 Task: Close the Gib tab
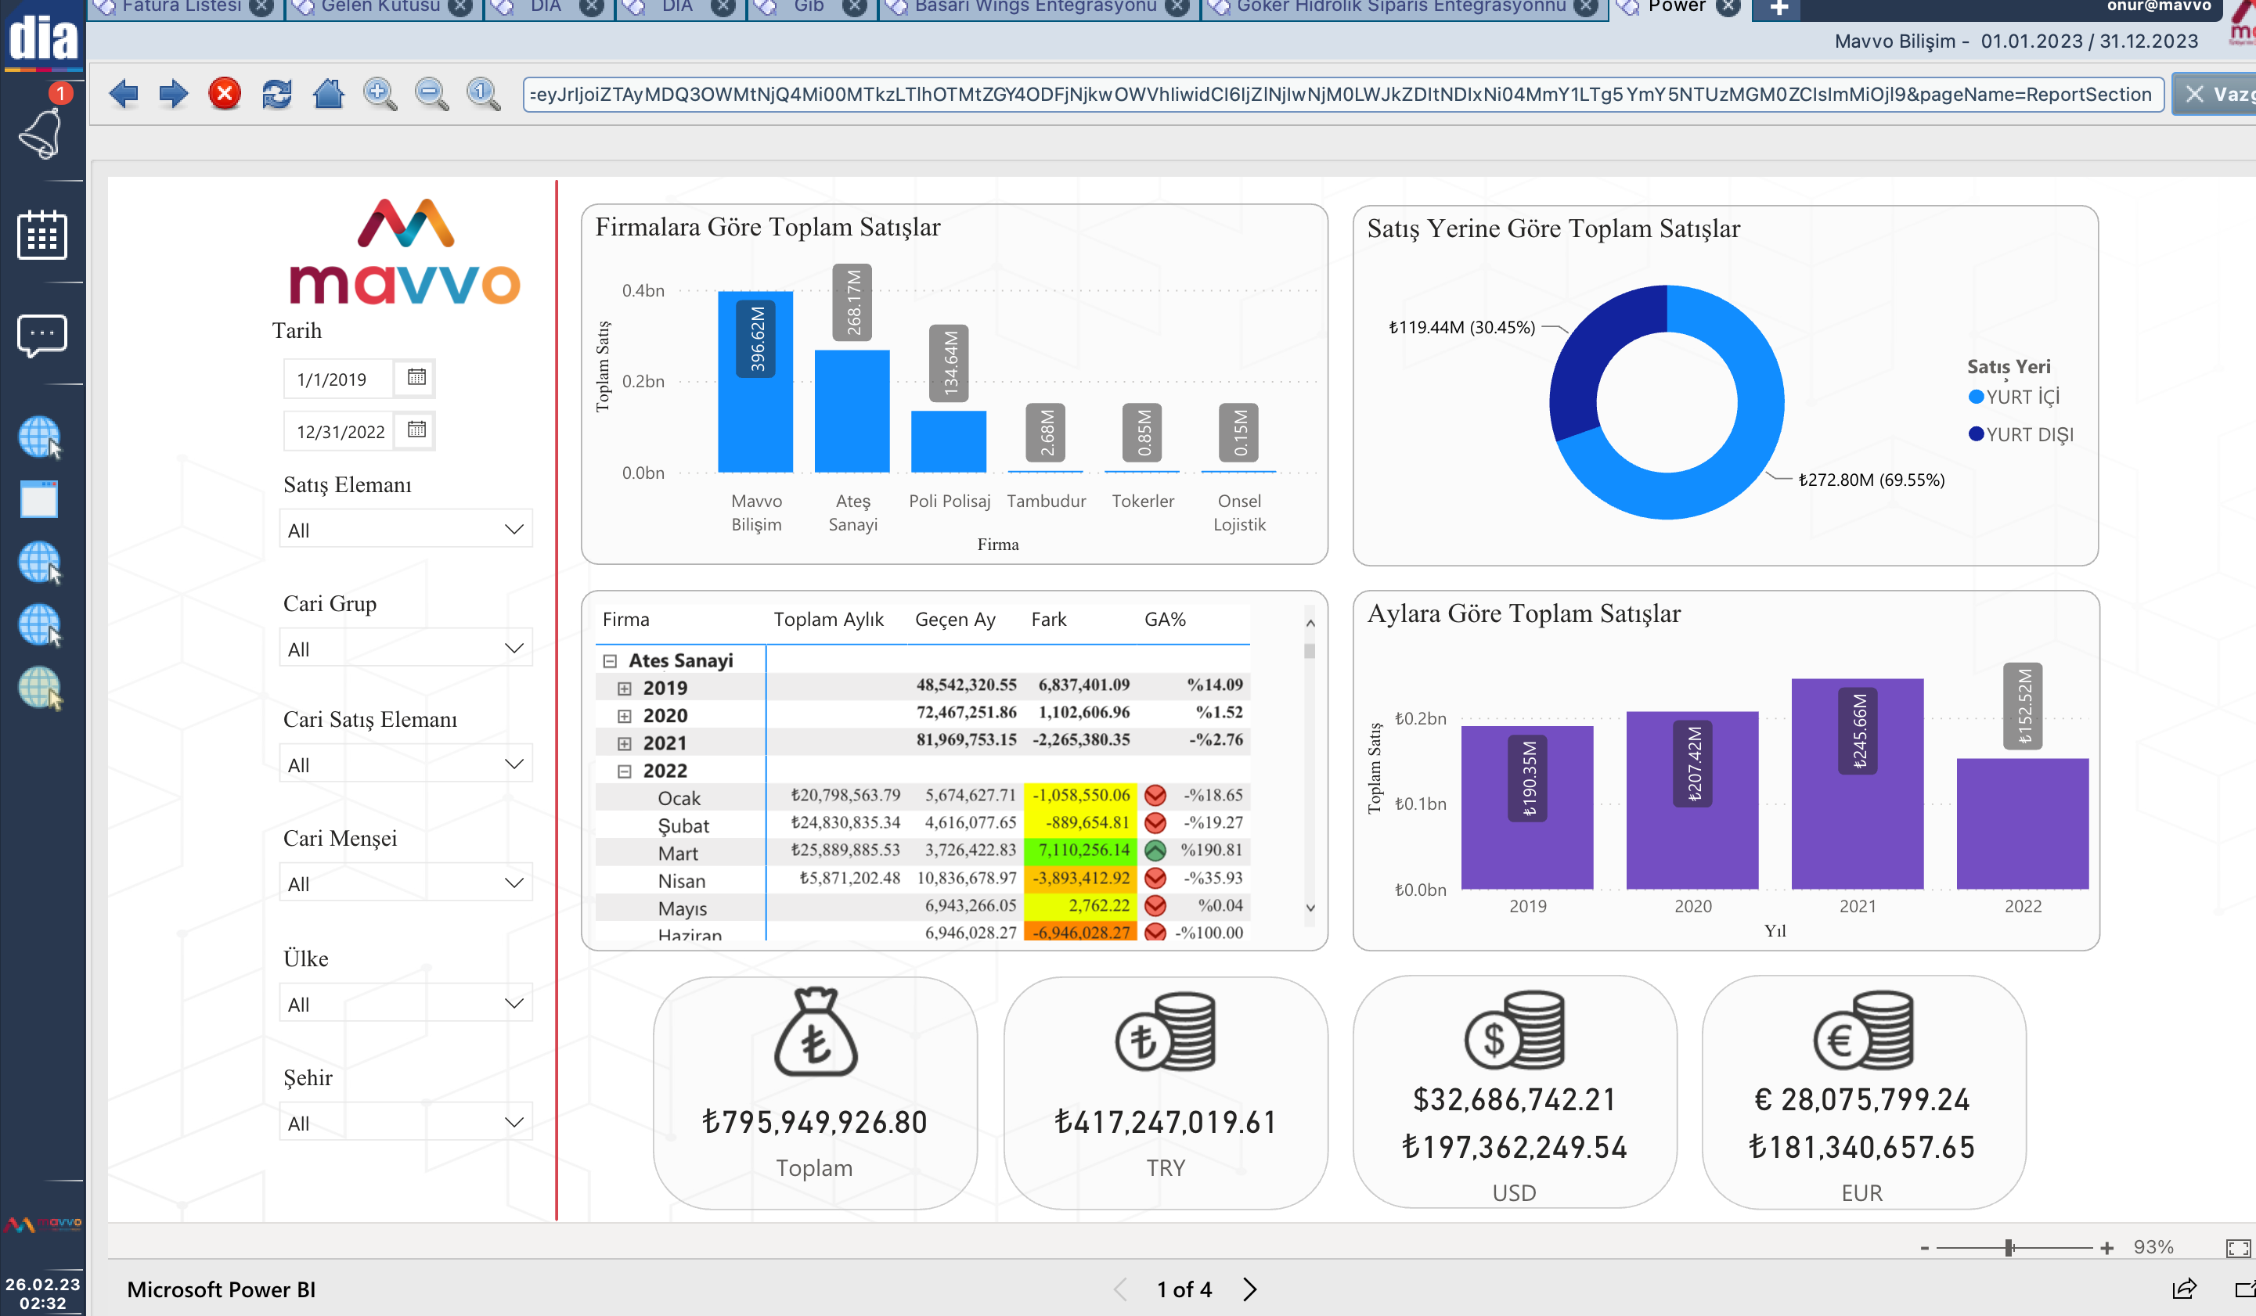[855, 7]
